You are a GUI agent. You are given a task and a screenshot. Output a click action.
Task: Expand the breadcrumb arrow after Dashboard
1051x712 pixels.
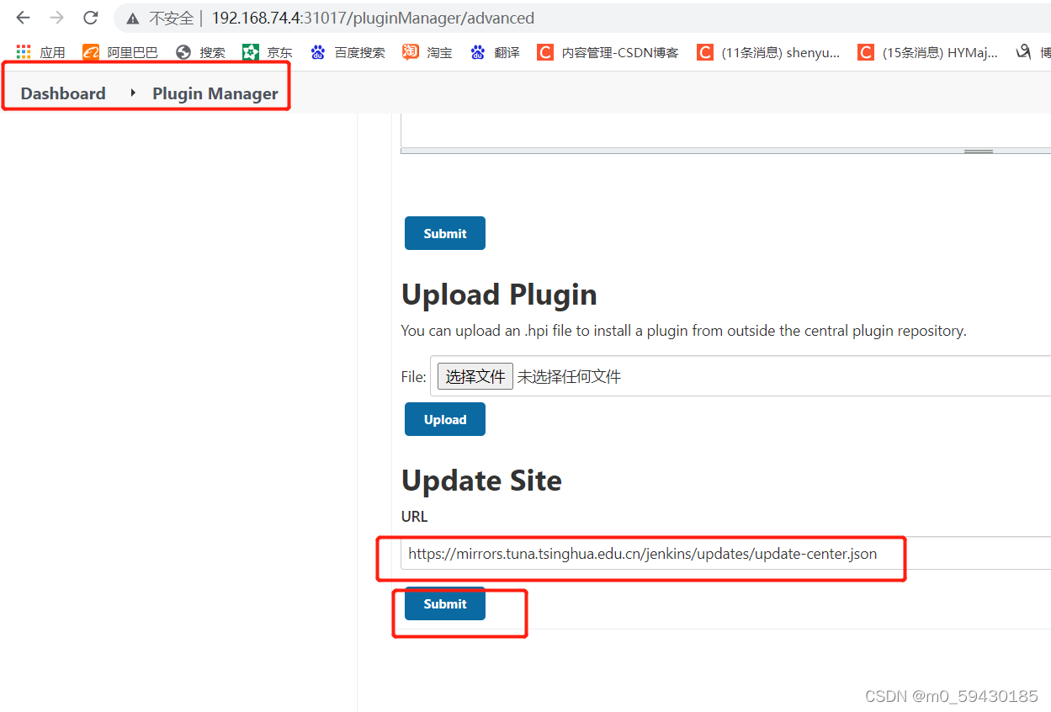(x=133, y=93)
